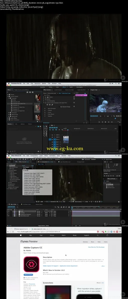Switch to the Render Queue tab

point(39,204)
